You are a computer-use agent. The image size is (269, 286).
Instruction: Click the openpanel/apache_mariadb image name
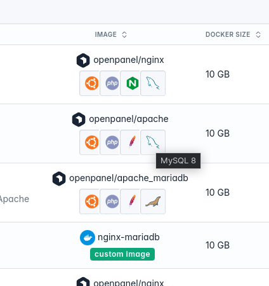coord(129,178)
